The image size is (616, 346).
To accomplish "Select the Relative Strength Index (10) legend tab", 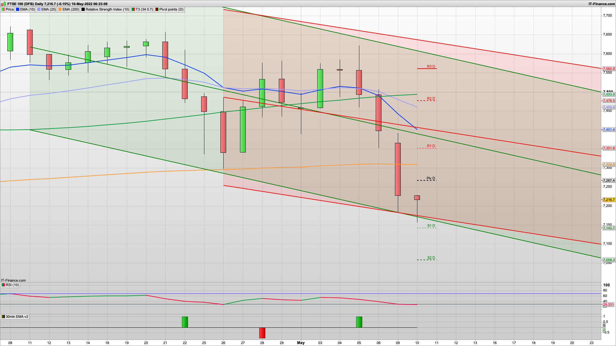I will click(107, 9).
